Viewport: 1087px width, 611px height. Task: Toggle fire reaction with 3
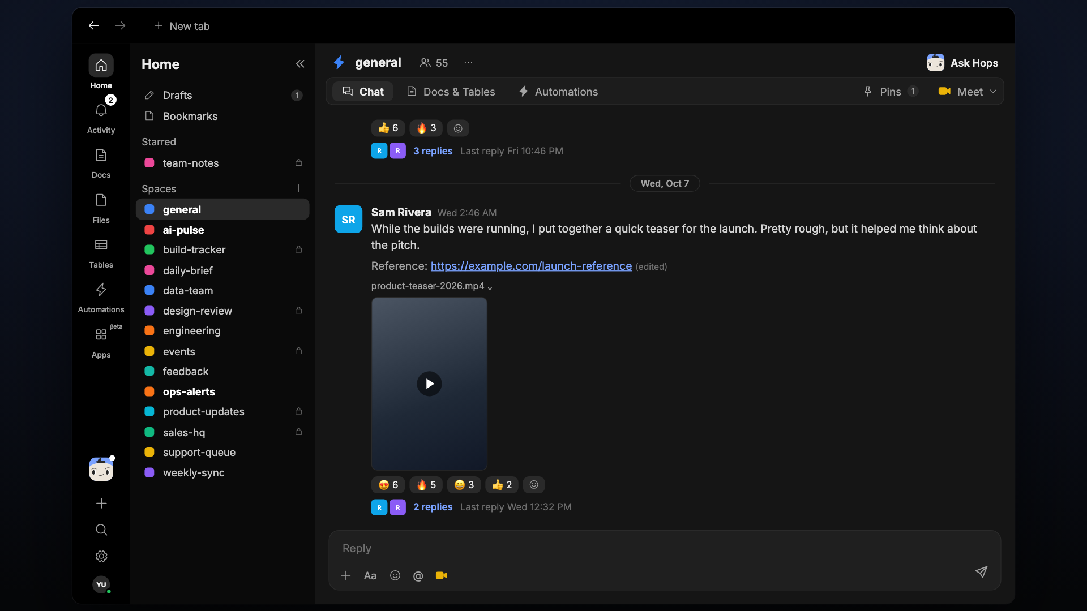click(426, 128)
